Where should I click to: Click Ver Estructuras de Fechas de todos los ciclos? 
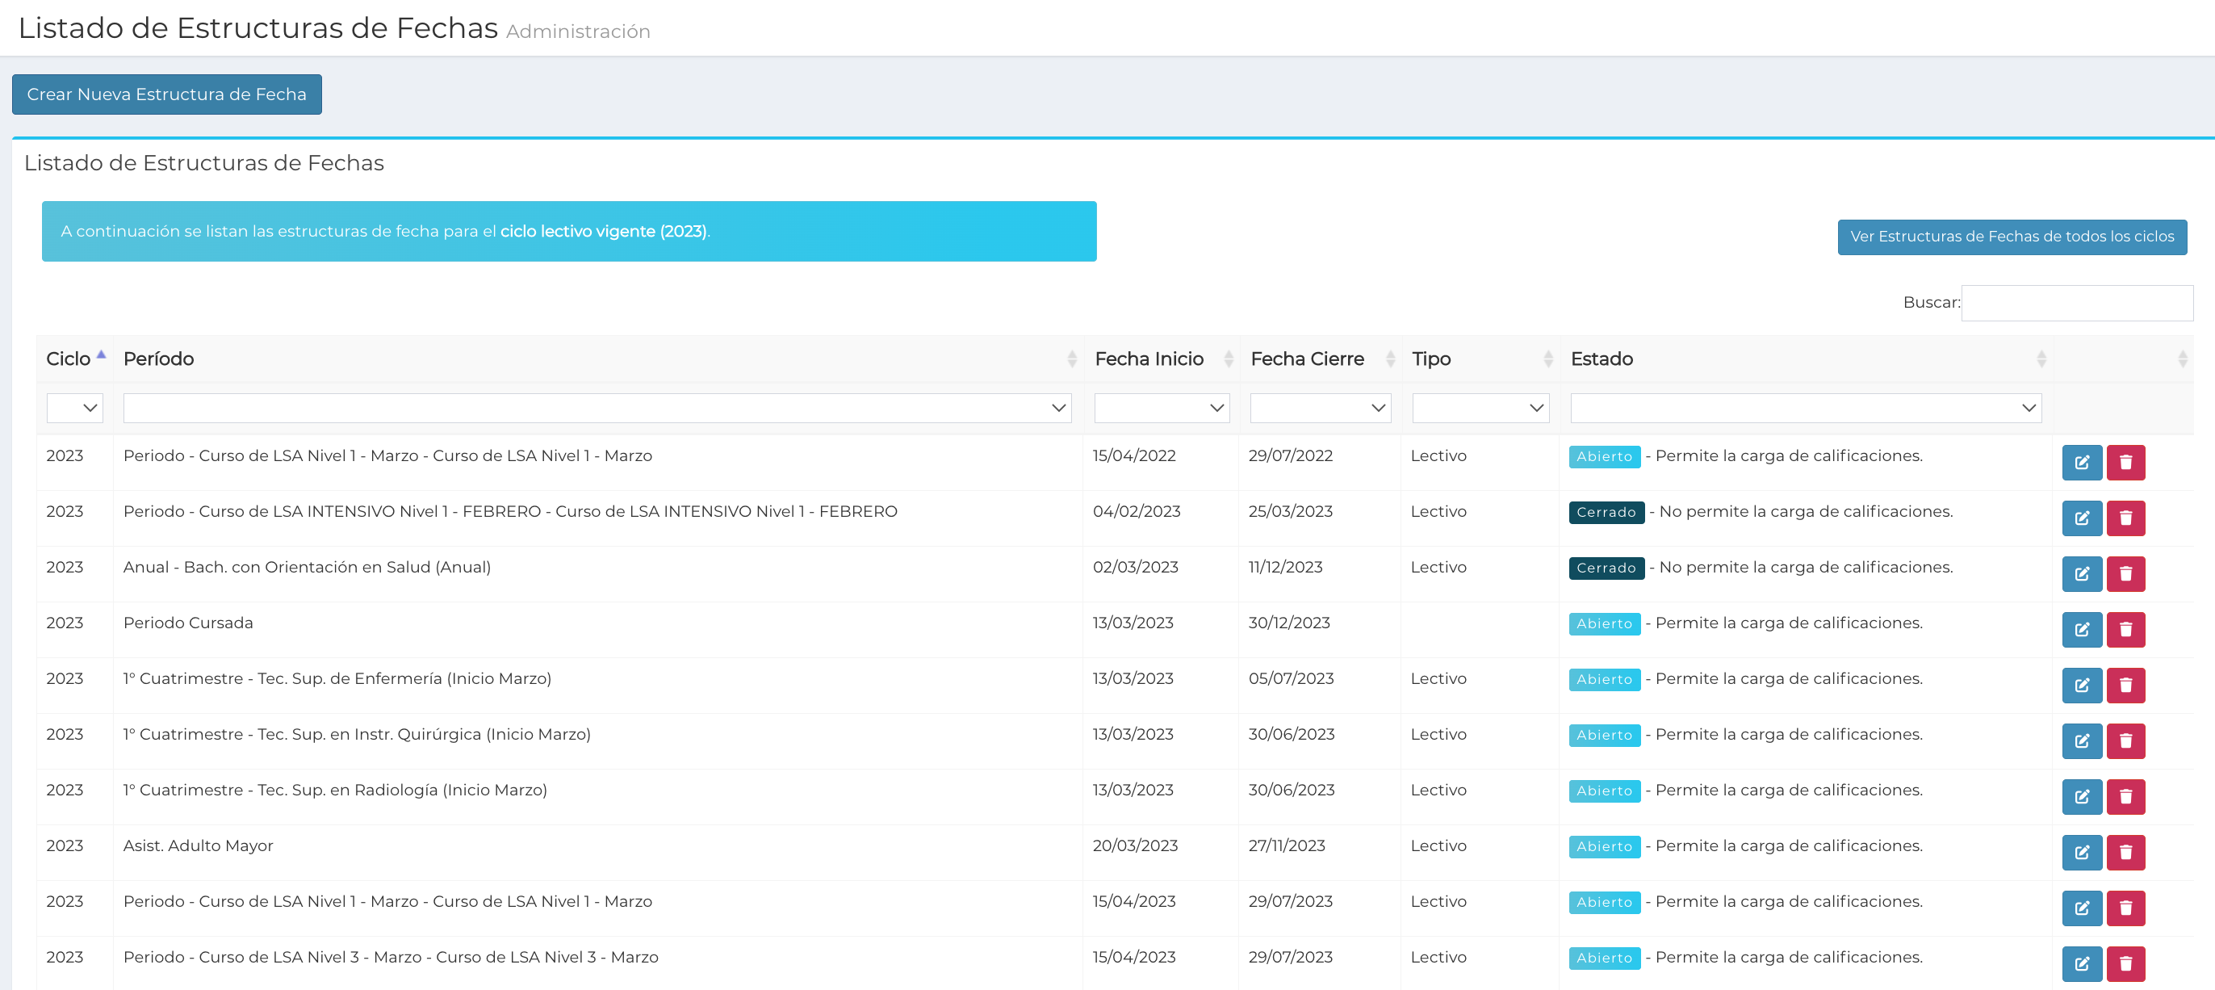click(x=2012, y=237)
